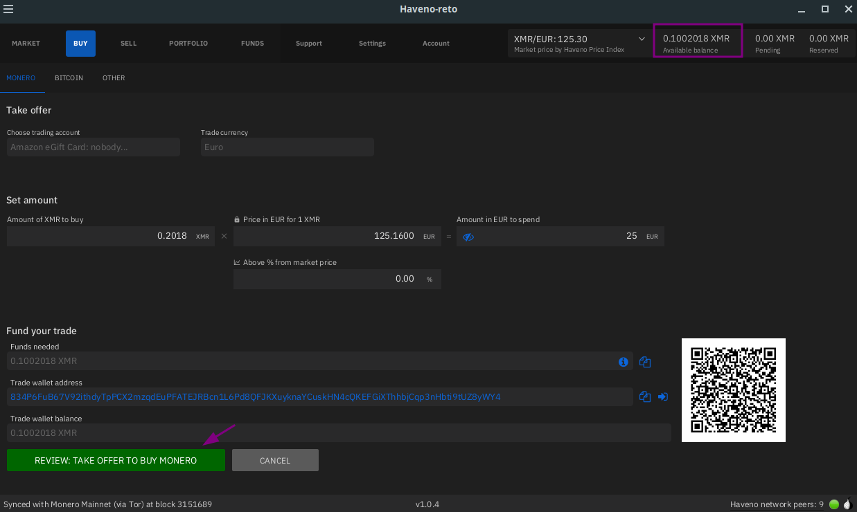
Task: Toggle the eye icon in EUR amount
Action: (x=468, y=237)
